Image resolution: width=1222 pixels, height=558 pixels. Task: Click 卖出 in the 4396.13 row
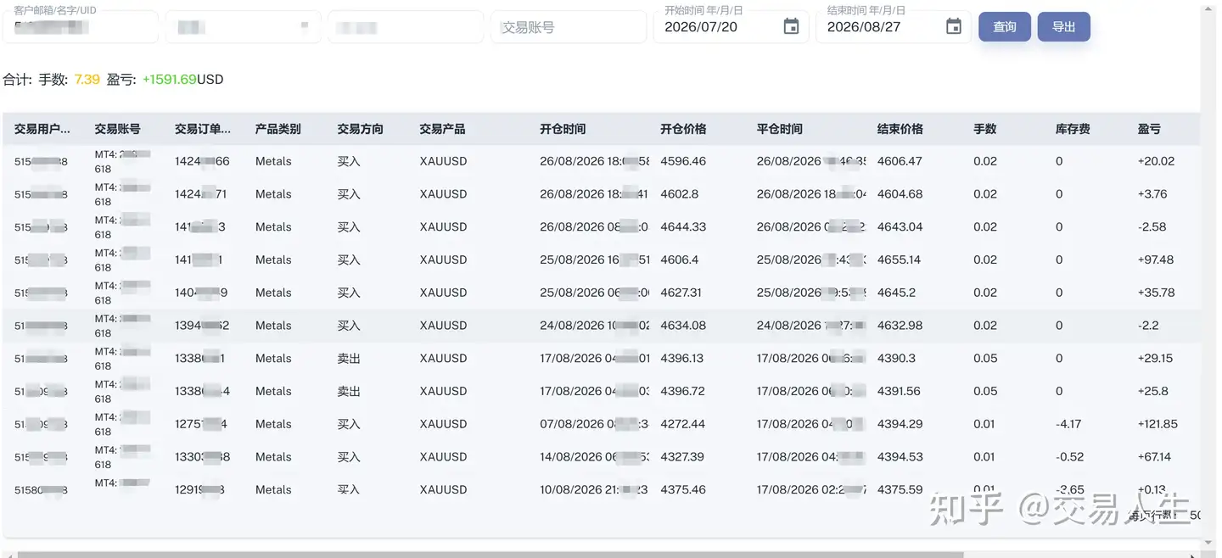point(349,359)
